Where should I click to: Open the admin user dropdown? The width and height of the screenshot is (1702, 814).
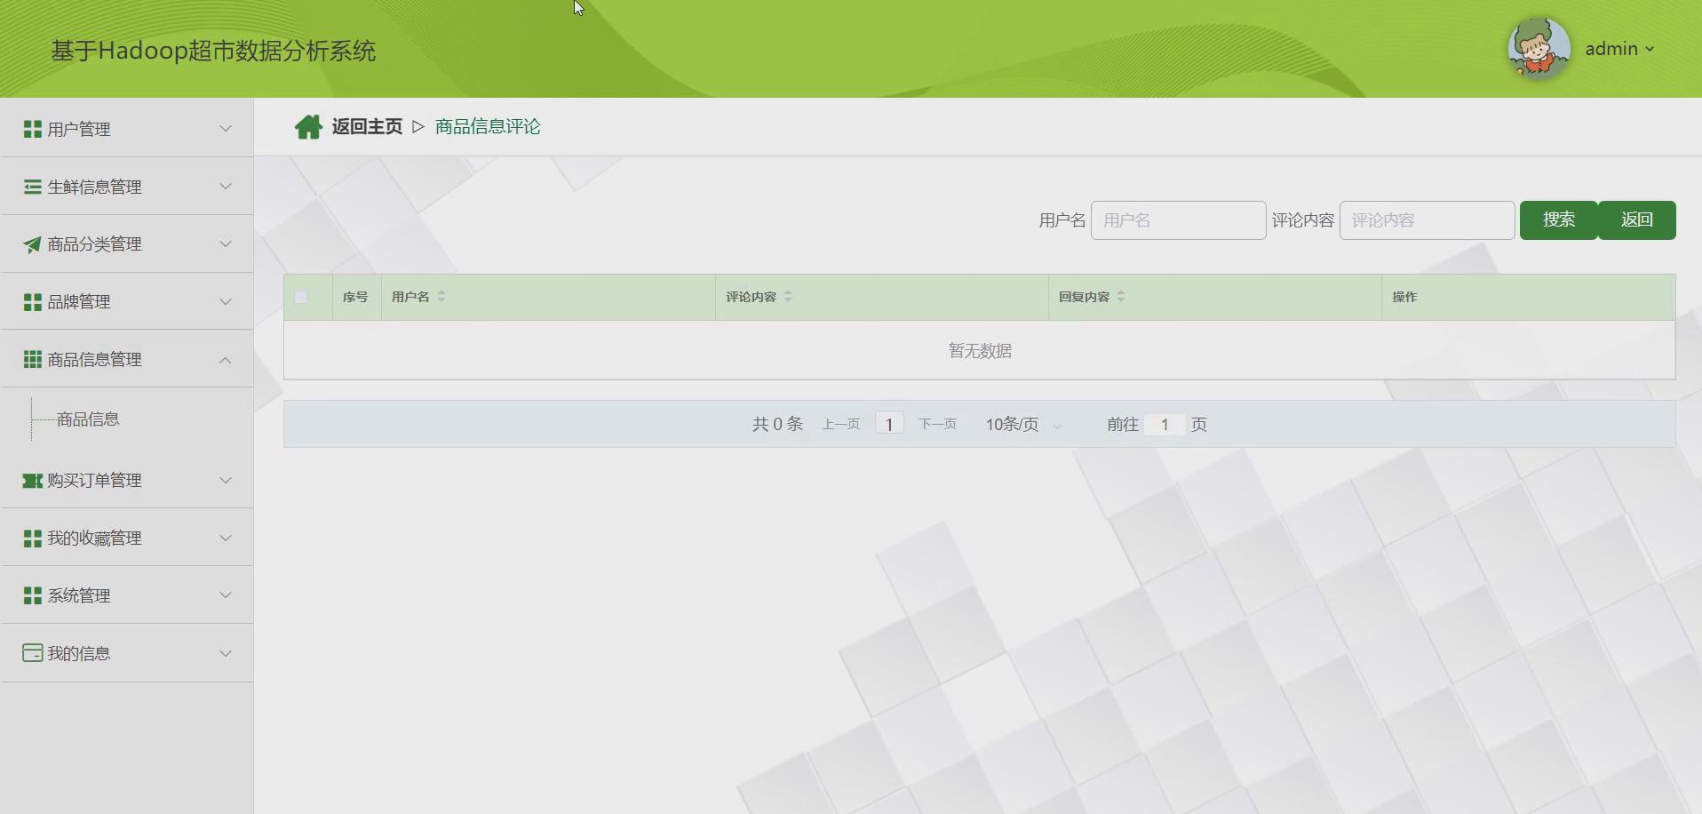1619,49
